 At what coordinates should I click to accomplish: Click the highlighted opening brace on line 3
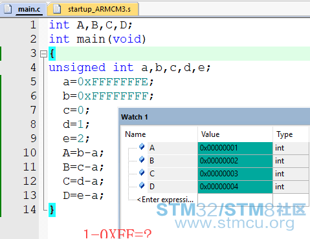[x=52, y=54]
